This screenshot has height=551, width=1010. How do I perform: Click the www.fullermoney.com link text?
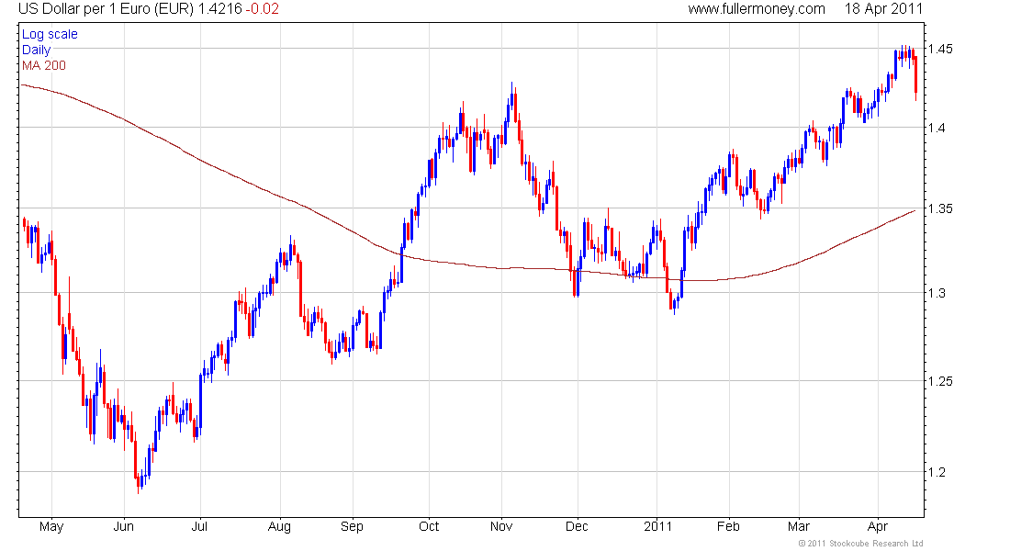pyautogui.click(x=757, y=9)
